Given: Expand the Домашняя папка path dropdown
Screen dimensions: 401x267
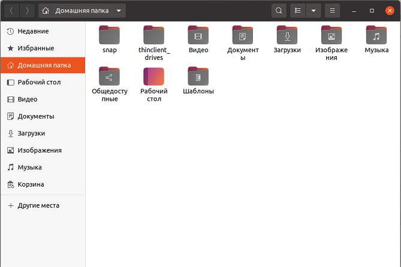Looking at the screenshot, I should (x=120, y=11).
